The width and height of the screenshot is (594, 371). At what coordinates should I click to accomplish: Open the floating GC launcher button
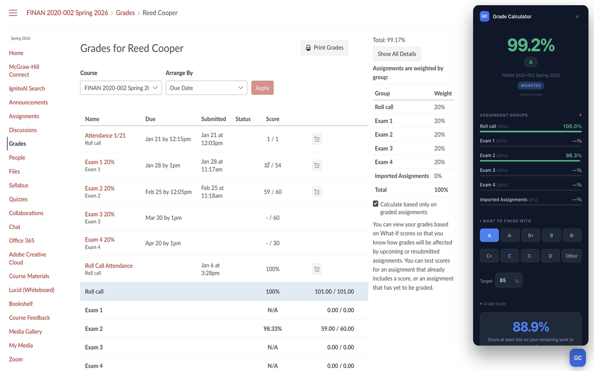(x=578, y=358)
